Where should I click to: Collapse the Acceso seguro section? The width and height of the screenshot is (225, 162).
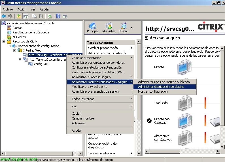pyautogui.click(x=146, y=38)
